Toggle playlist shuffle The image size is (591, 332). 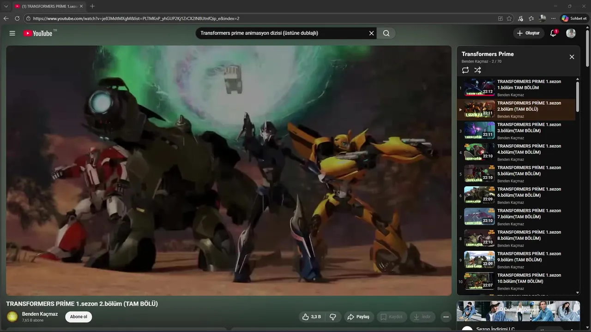(478, 70)
